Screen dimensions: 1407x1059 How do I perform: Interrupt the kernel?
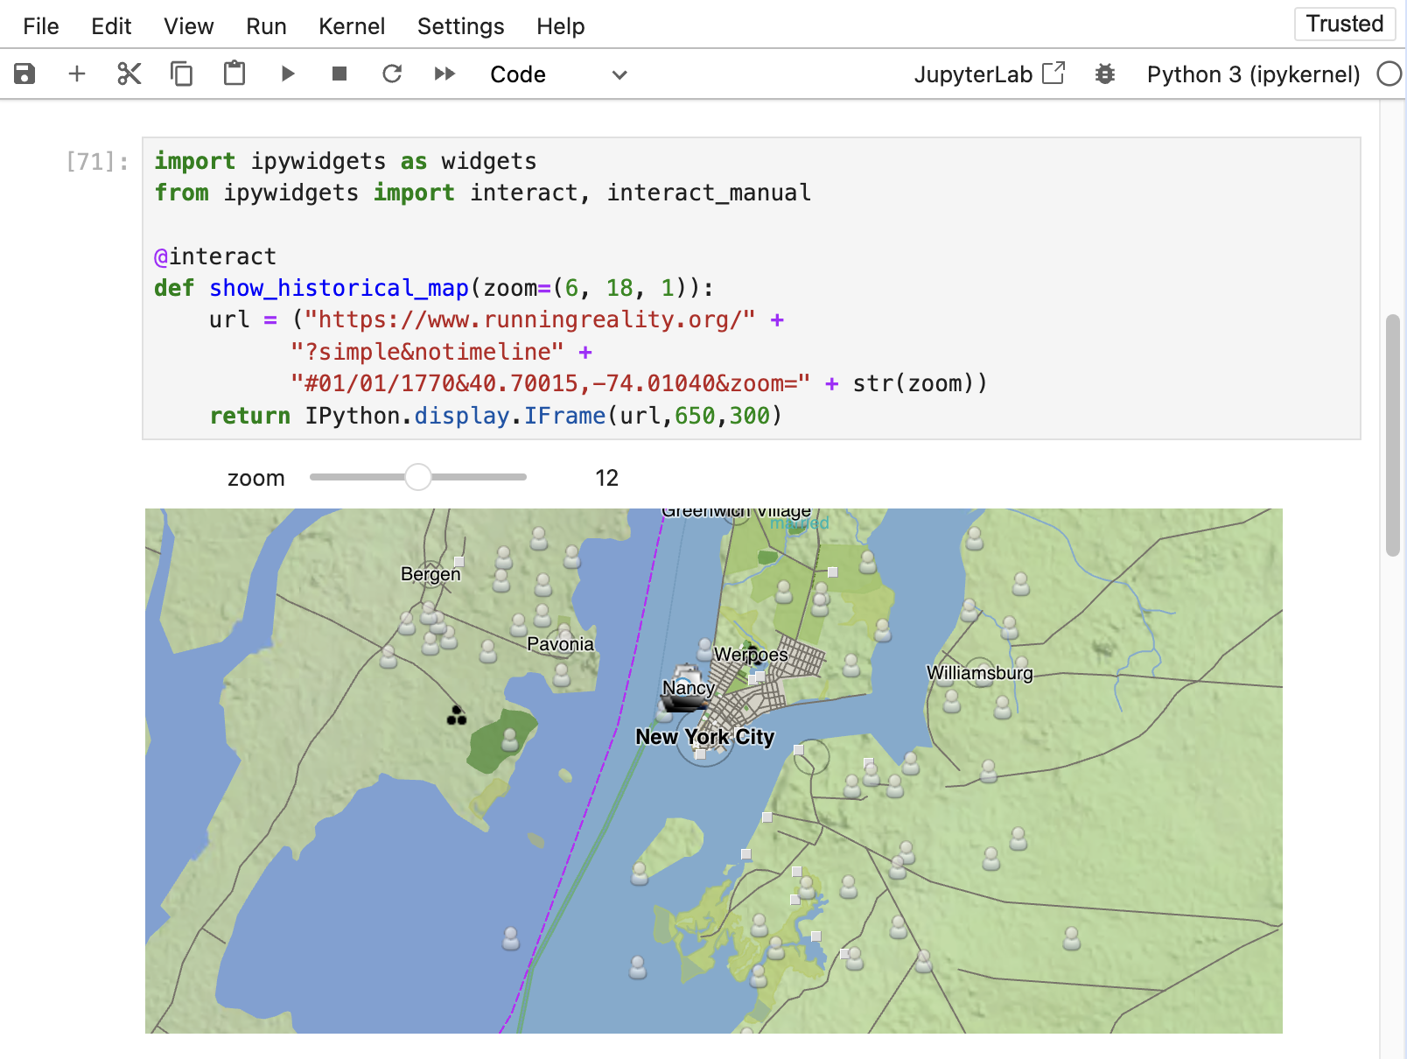coord(339,74)
